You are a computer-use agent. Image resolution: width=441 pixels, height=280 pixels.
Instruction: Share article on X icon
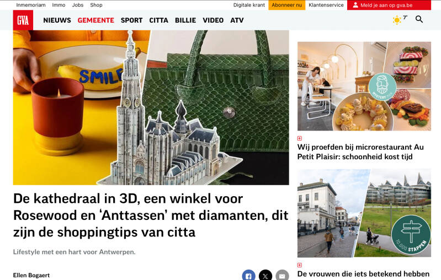pos(265,276)
